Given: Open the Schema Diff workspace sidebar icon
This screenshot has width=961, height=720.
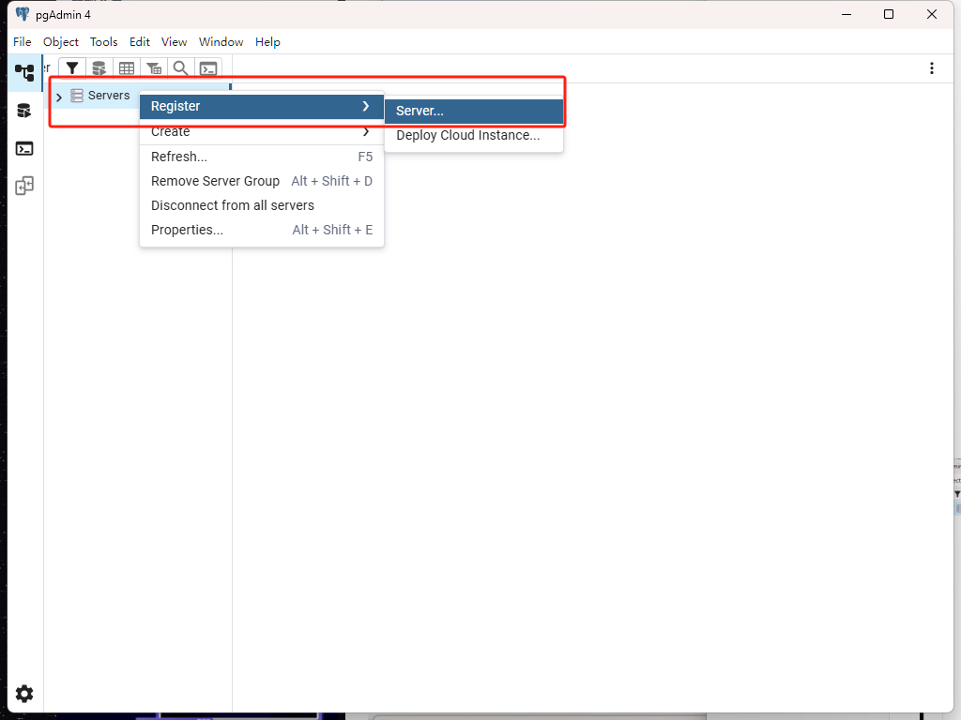Looking at the screenshot, I should tap(24, 186).
